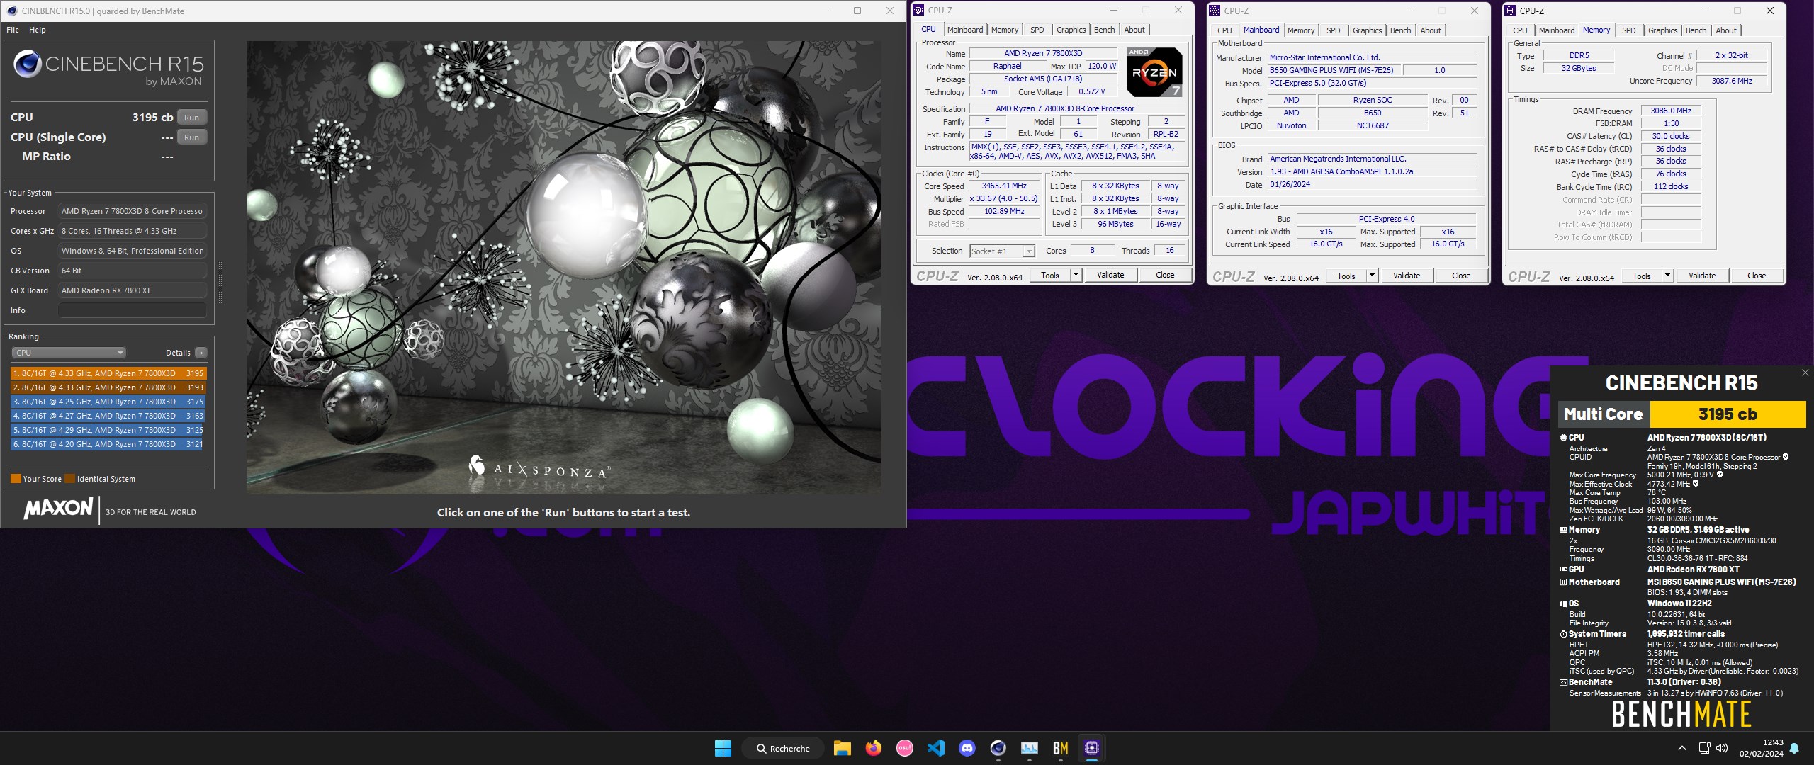
Task: Open Windows Start menu icon
Action: tap(723, 748)
